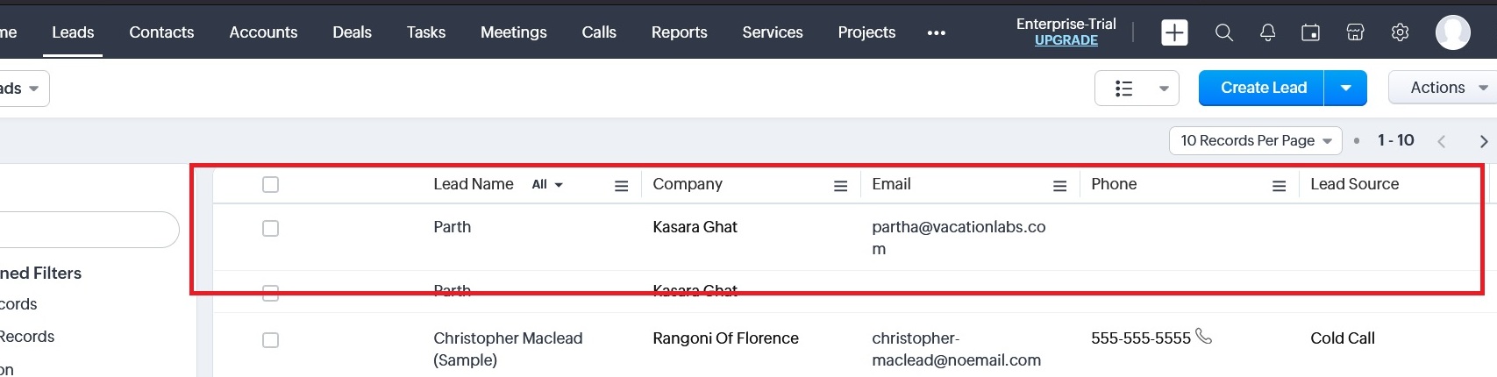
Task: Open the Reports tab
Action: pyautogui.click(x=679, y=32)
